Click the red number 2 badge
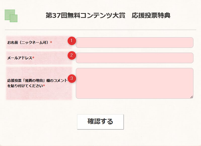This screenshot has height=146, width=201. click(x=72, y=56)
